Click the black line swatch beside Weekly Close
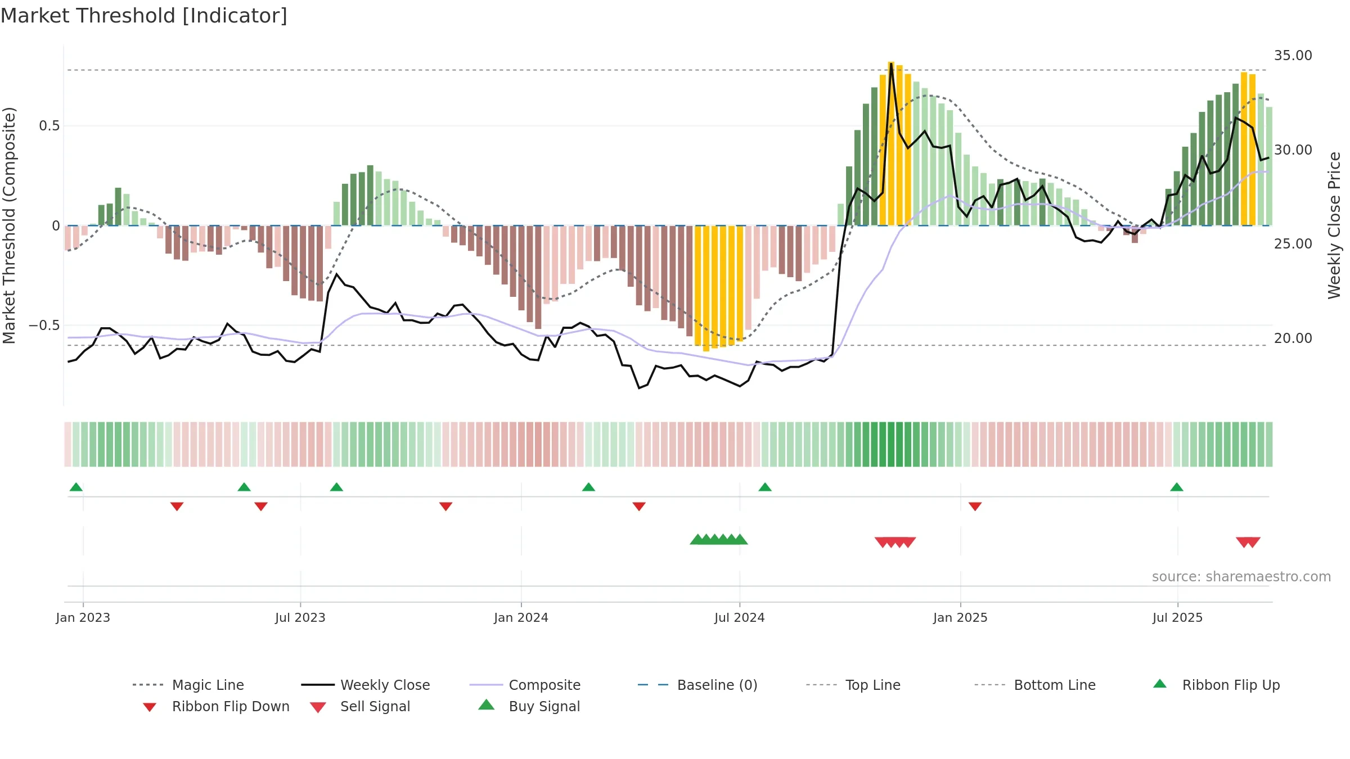The width and height of the screenshot is (1350, 759). [318, 685]
